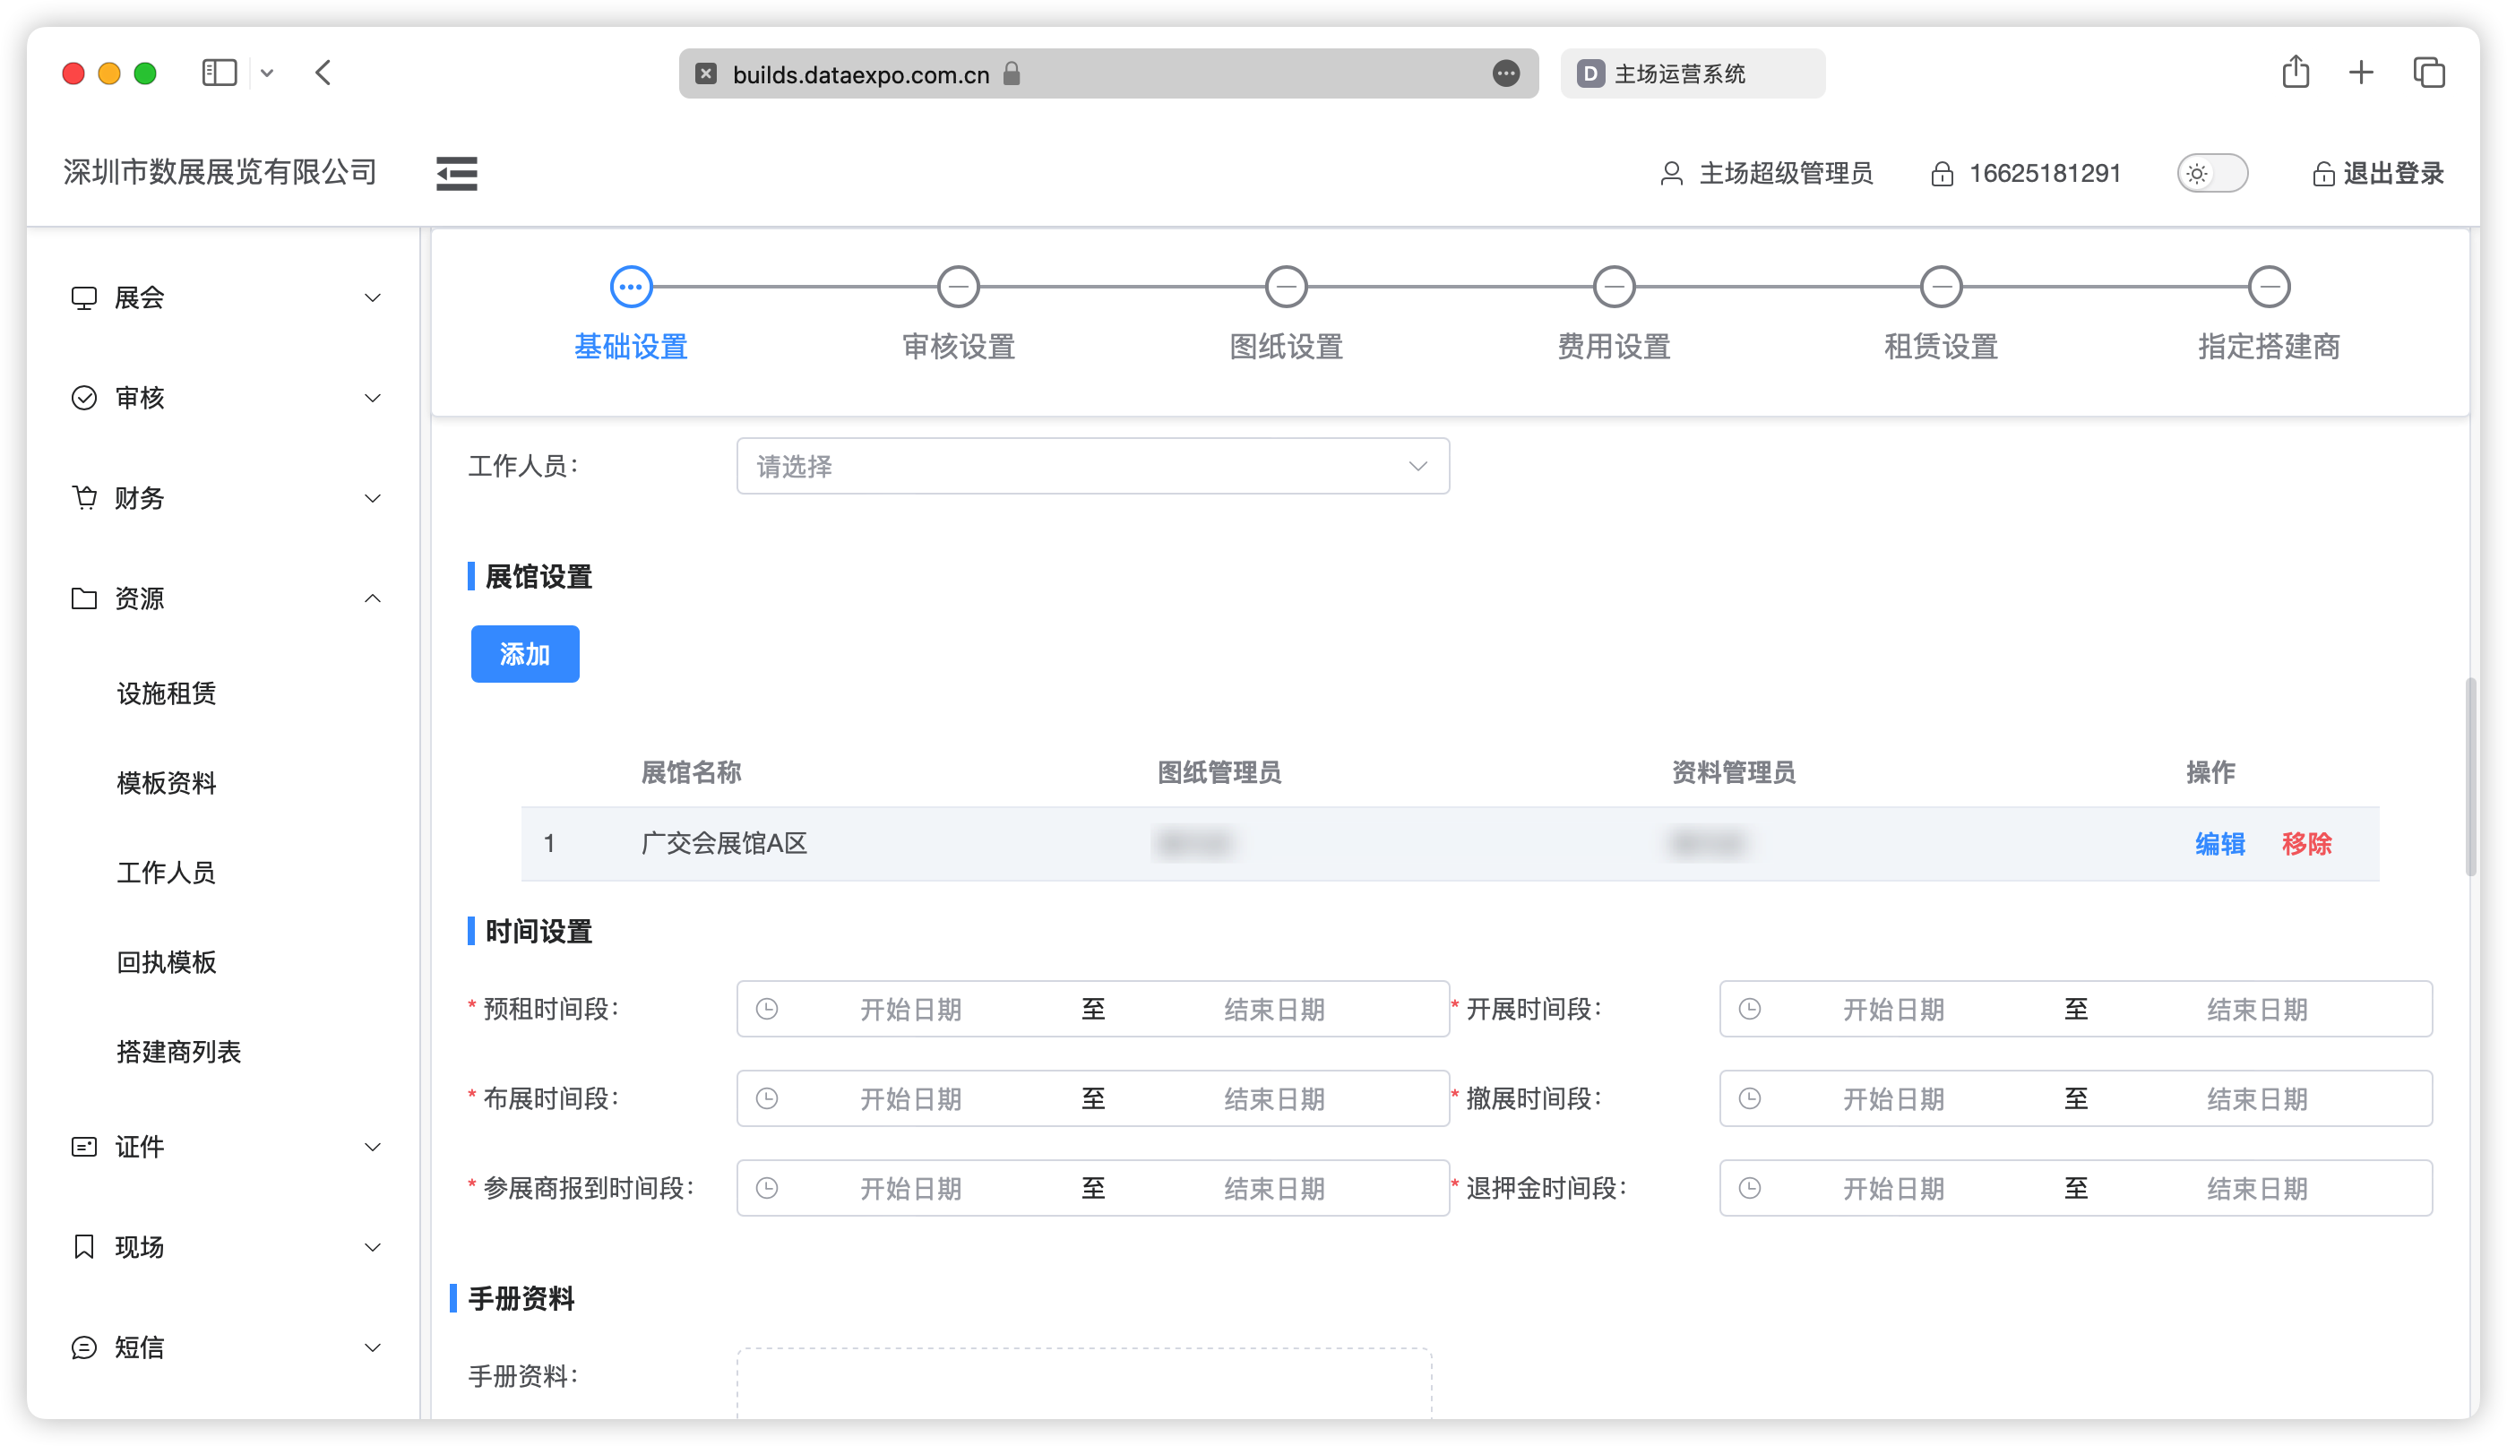
Task: Open 工作人员 sidebar item
Action: click(167, 872)
